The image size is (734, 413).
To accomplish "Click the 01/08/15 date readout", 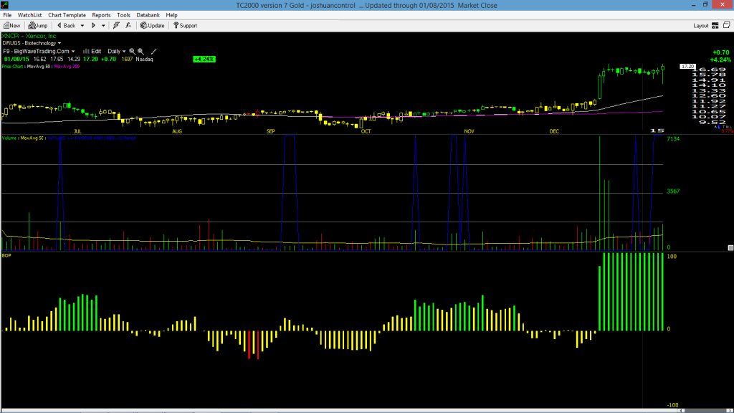I will (17, 59).
